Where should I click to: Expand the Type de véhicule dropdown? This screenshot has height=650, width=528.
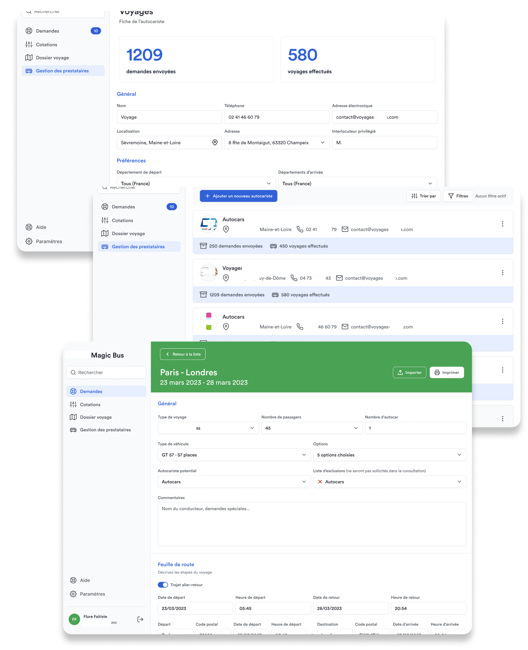[x=234, y=455]
